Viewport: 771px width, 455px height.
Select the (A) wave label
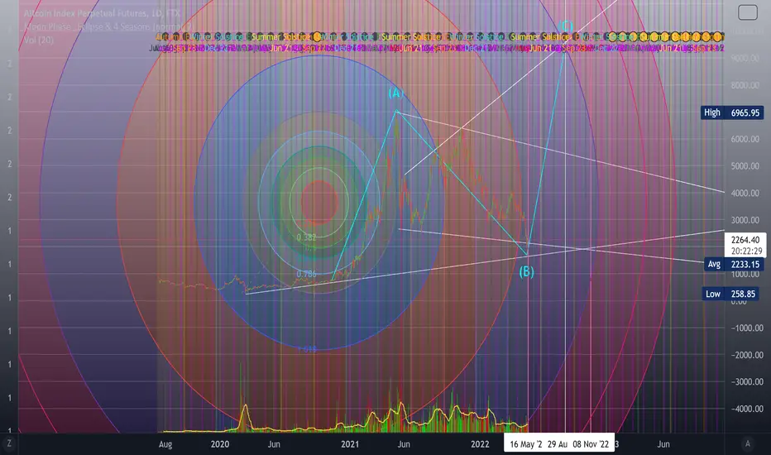(395, 93)
